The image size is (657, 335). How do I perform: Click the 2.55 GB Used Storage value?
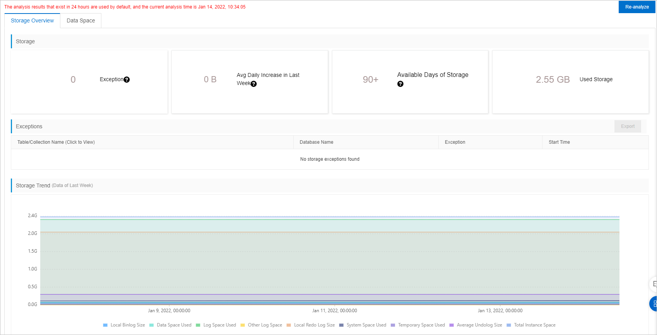click(553, 80)
